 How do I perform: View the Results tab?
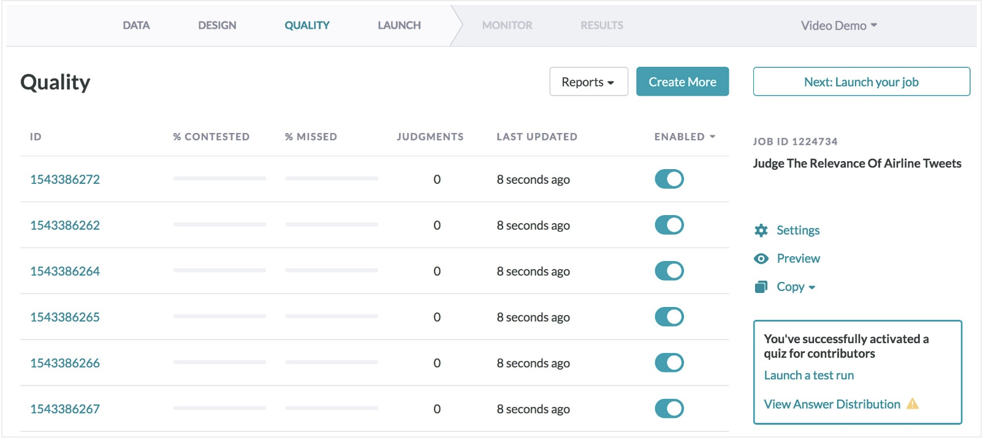[602, 25]
